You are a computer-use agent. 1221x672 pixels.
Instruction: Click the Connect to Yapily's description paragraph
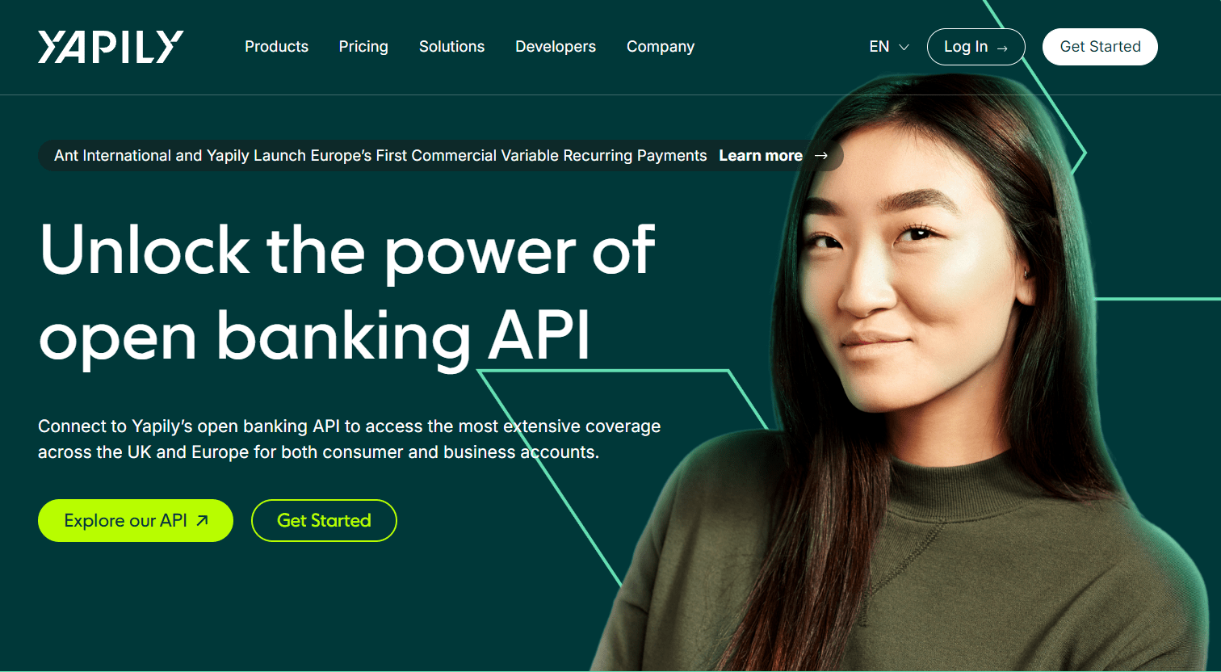click(x=349, y=439)
